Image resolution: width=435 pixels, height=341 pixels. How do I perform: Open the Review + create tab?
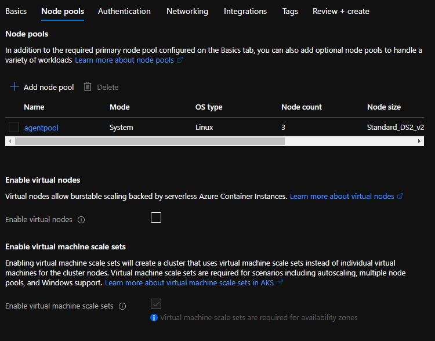click(x=340, y=11)
